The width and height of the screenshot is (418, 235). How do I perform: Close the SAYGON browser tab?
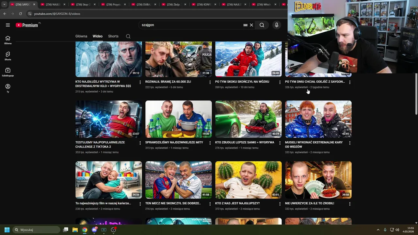[34, 5]
